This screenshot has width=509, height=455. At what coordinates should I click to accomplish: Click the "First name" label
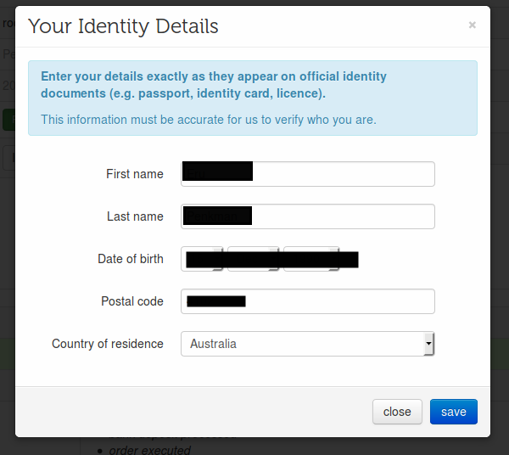(x=135, y=174)
